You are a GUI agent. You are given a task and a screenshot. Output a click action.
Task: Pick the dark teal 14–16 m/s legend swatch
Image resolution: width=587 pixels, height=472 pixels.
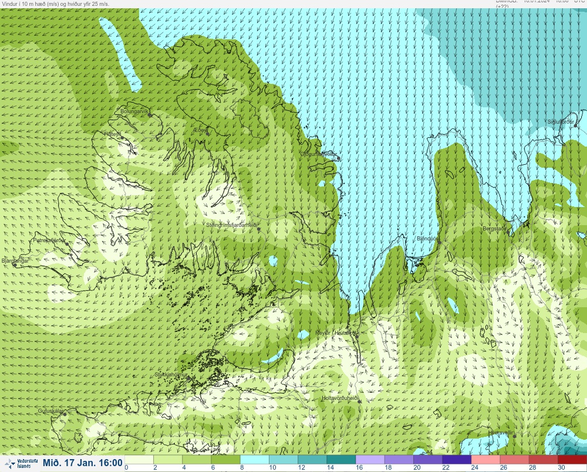(341, 459)
